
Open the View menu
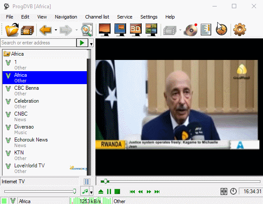click(x=42, y=17)
